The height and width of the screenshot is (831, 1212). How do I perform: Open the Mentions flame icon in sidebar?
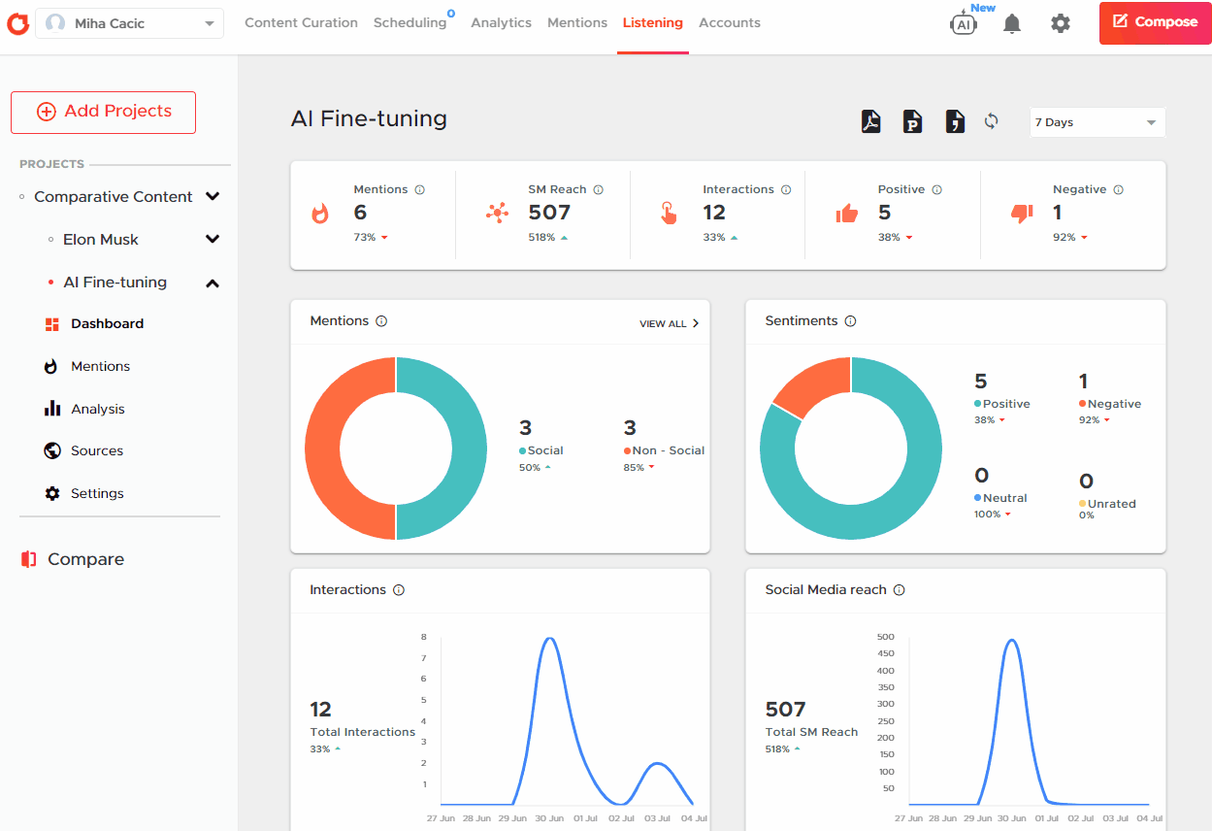[51, 366]
